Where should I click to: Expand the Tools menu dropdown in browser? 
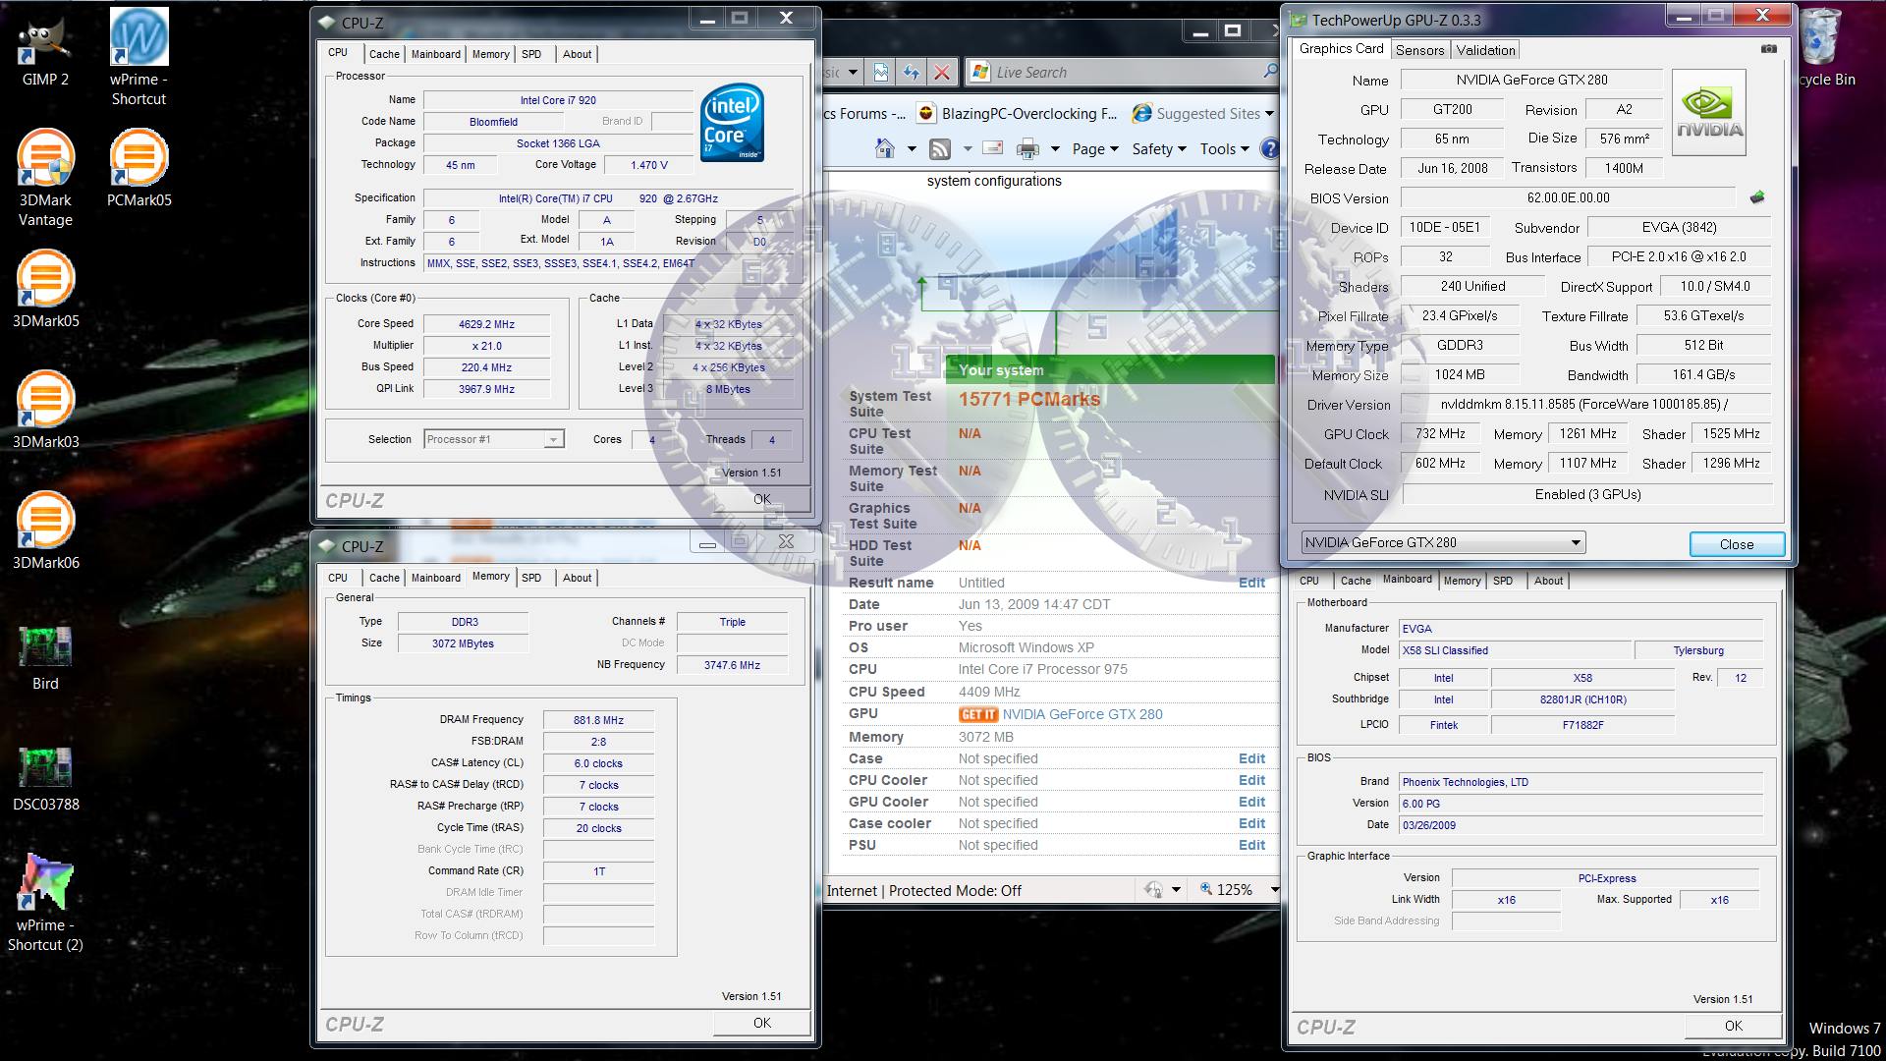point(1224,148)
